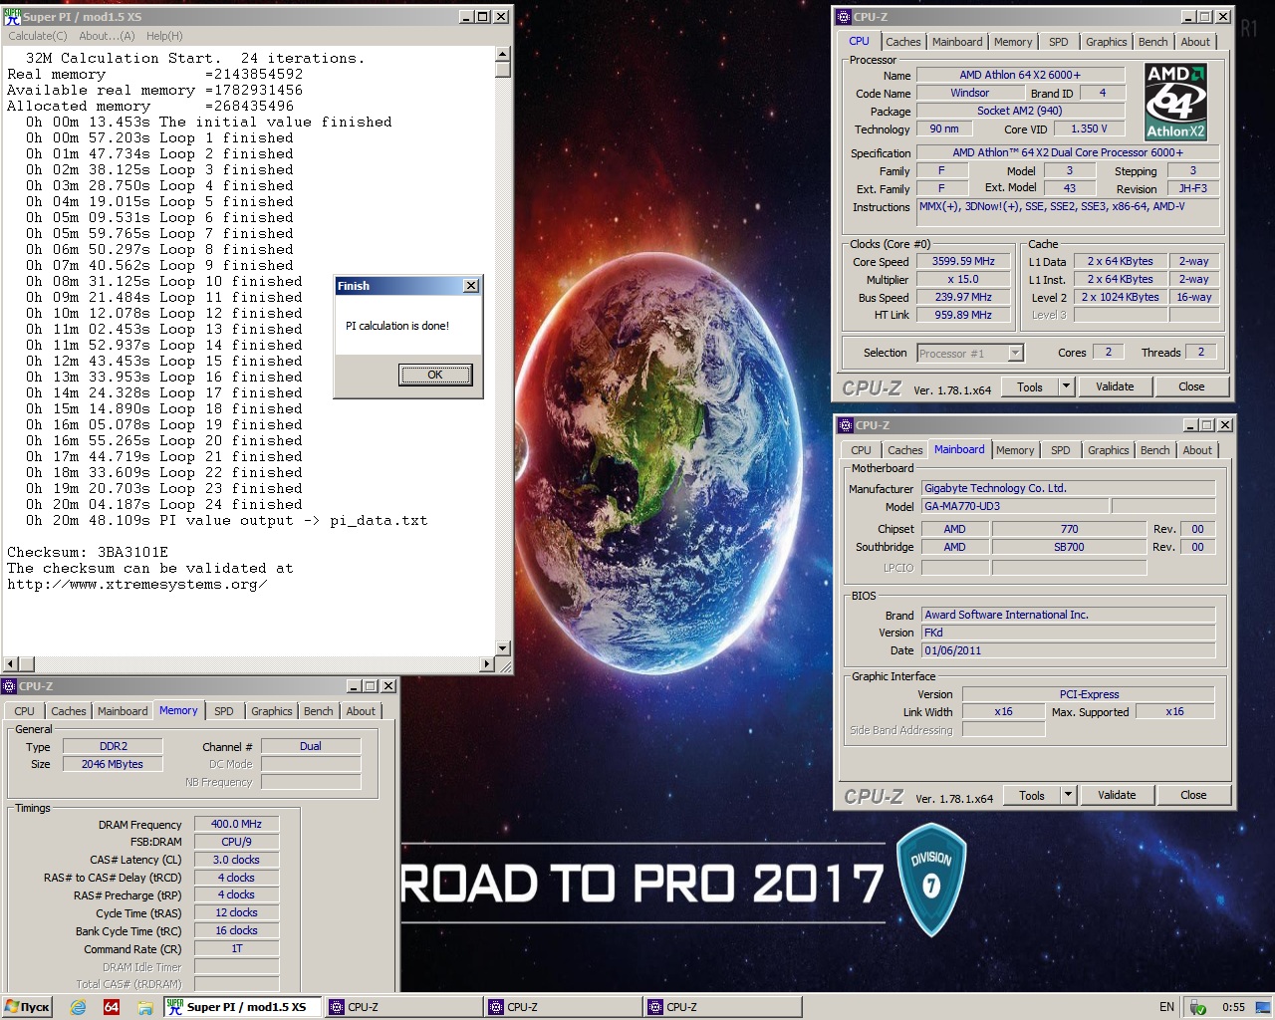The height and width of the screenshot is (1020, 1275).
Task: Click the Tools button in the CPU tab window
Action: click(1030, 386)
